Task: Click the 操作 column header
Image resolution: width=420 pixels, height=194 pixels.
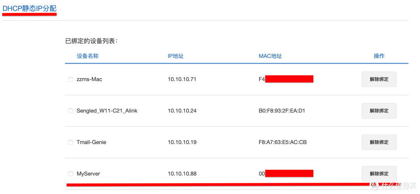Action: click(x=379, y=56)
